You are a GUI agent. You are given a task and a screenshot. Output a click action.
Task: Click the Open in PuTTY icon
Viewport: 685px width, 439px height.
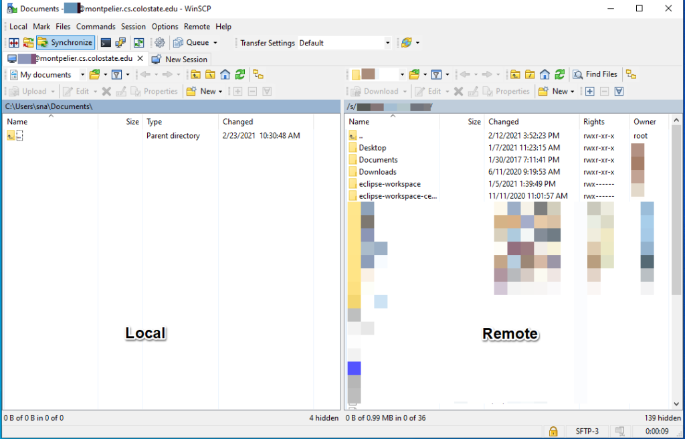tap(120, 43)
